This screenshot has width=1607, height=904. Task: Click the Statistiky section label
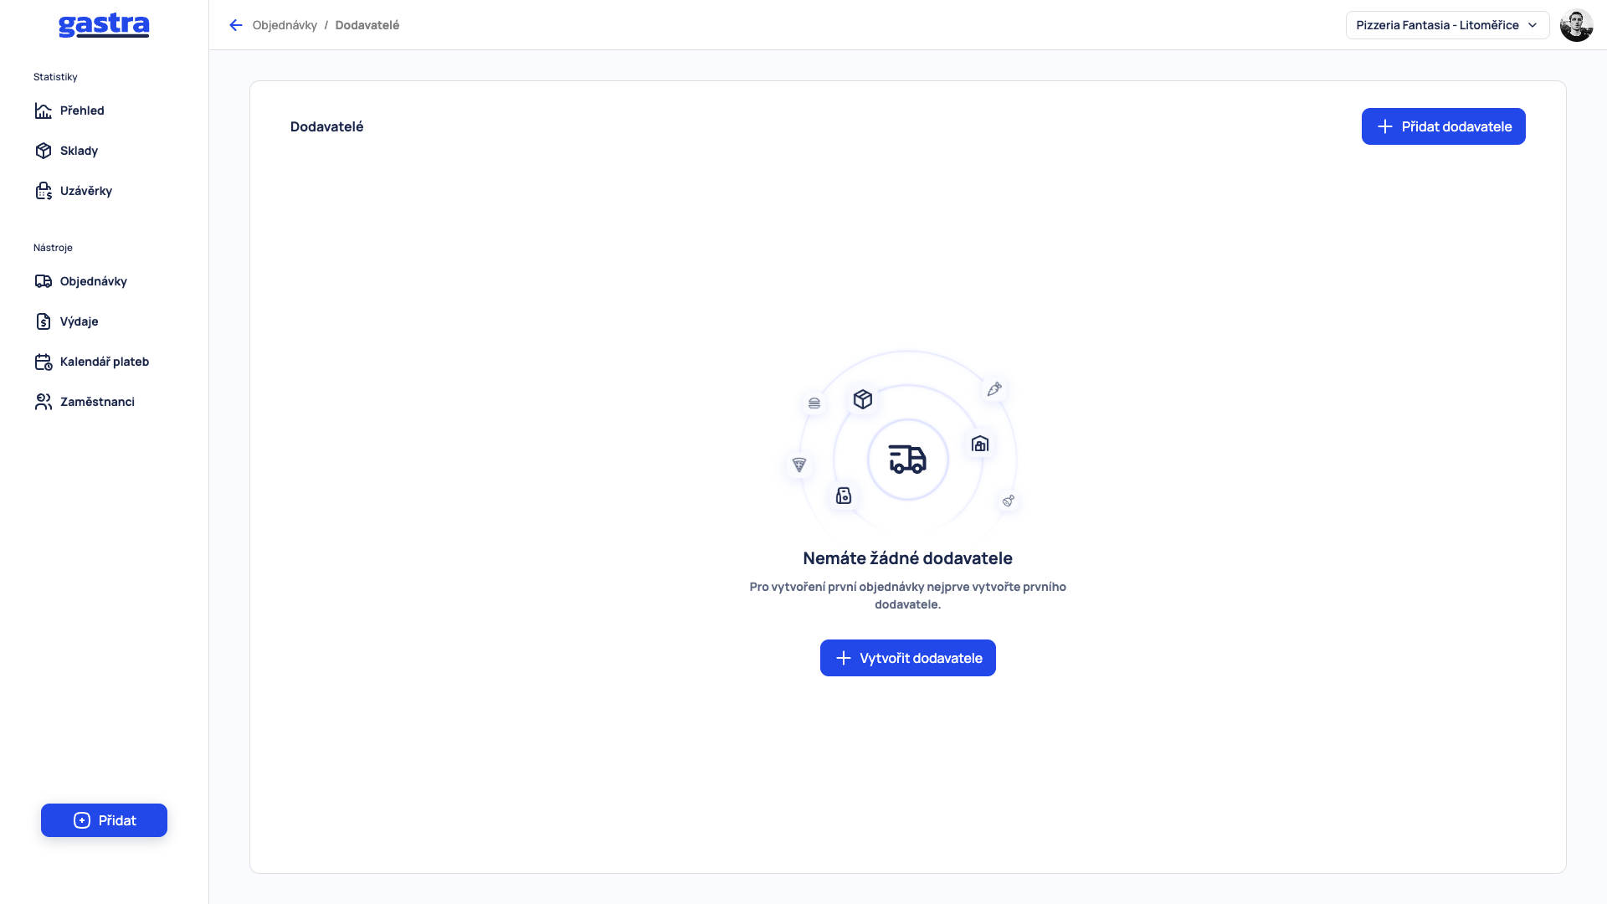click(55, 77)
